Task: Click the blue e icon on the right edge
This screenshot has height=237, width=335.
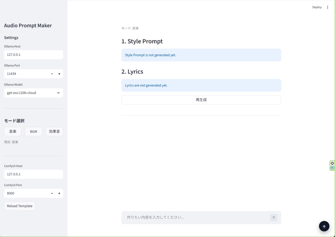Action: [332, 168]
